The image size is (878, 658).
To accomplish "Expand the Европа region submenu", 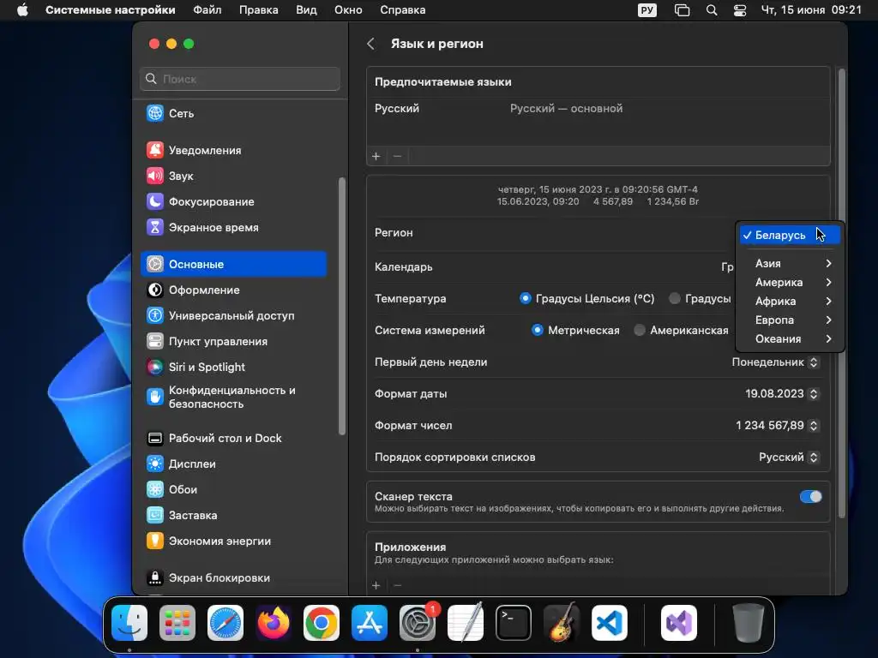I will [x=790, y=320].
